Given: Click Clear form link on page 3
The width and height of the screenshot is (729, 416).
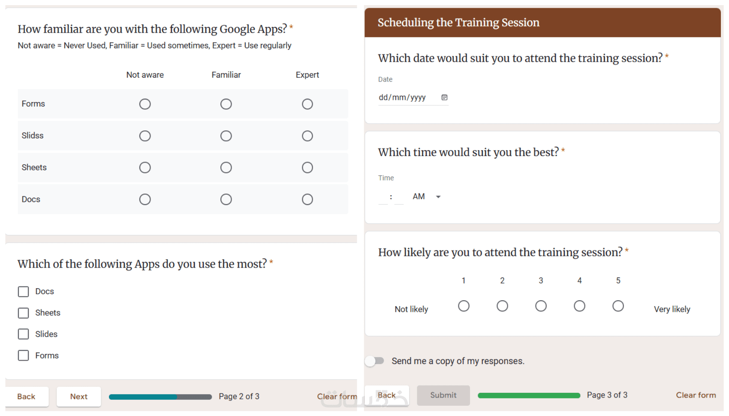Looking at the screenshot, I should 696,395.
